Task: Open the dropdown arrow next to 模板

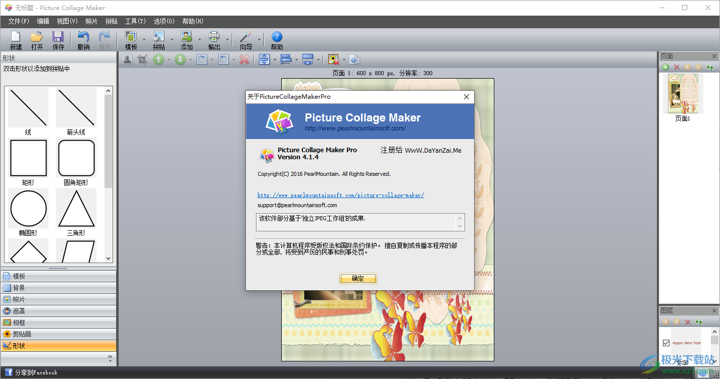Action: coord(144,40)
